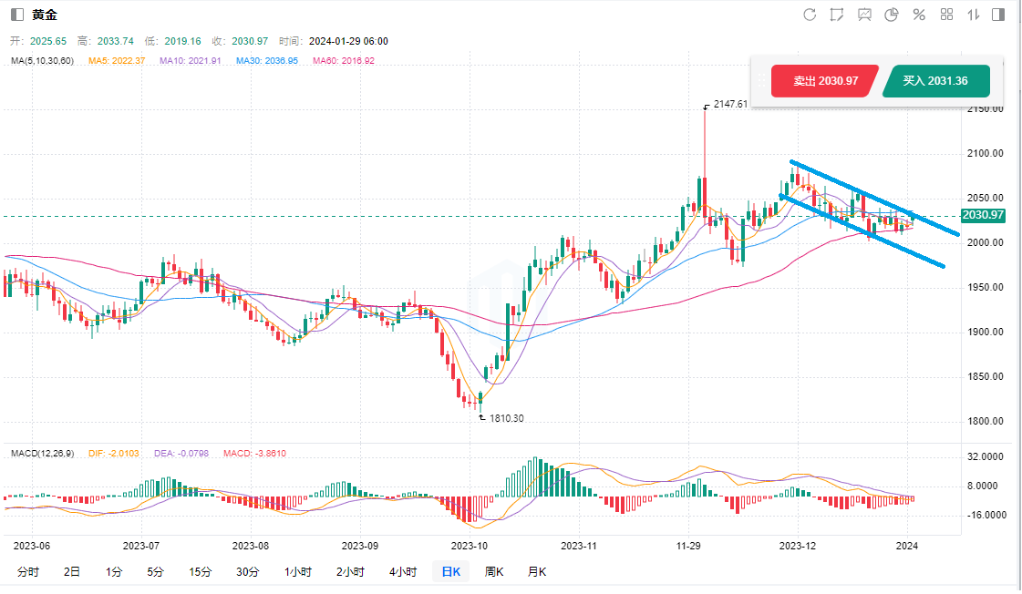The height and width of the screenshot is (594, 1022).
Task: Click the refresh chart icon
Action: tap(810, 15)
